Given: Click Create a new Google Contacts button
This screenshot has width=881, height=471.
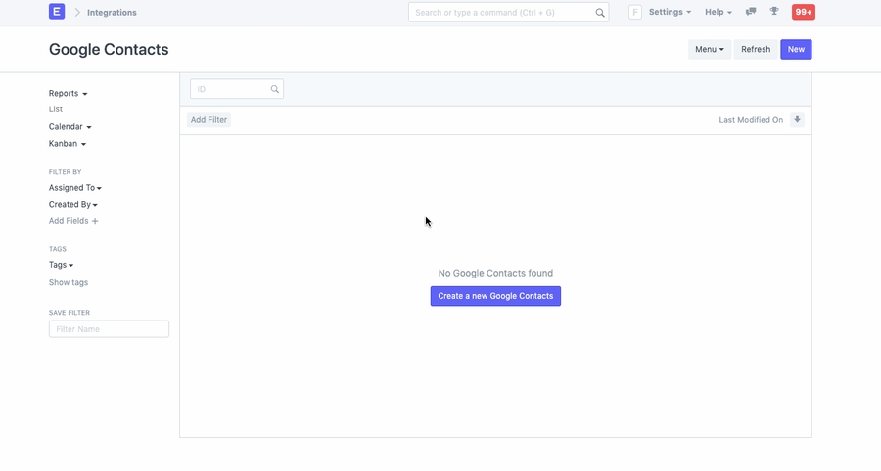Looking at the screenshot, I should point(495,296).
